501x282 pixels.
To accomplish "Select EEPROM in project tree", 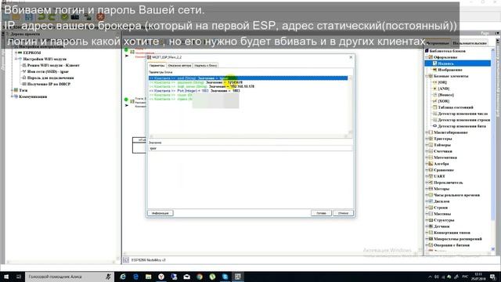I will (x=32, y=52).
